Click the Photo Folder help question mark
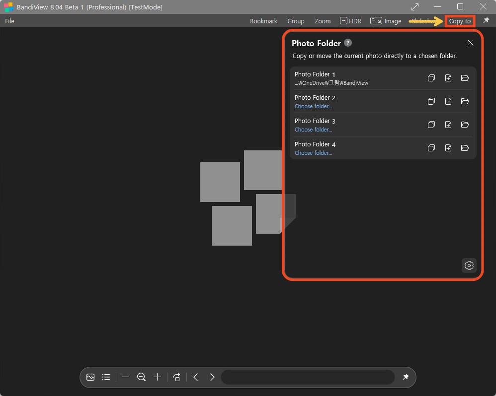 (347, 43)
